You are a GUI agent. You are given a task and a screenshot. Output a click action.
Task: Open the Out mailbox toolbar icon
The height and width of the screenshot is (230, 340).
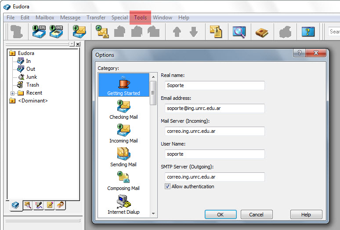click(56, 32)
